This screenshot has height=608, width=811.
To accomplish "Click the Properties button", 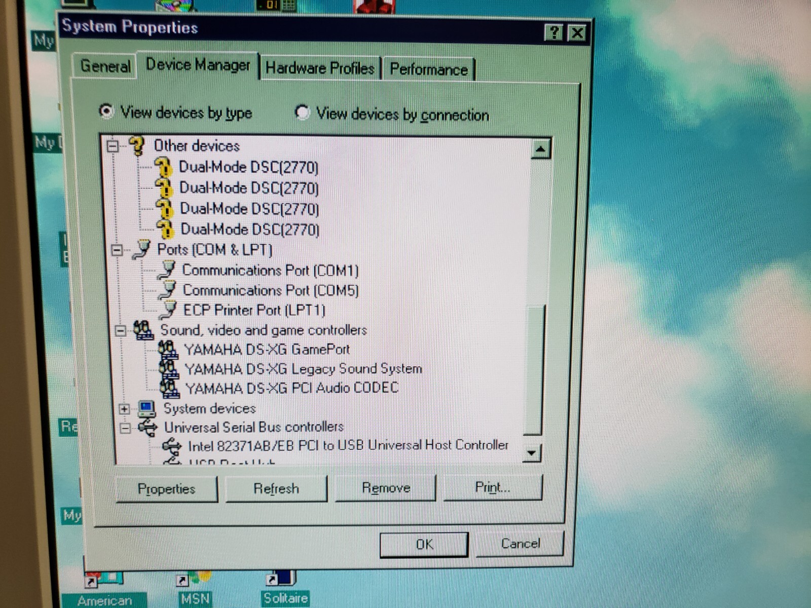I will (166, 489).
